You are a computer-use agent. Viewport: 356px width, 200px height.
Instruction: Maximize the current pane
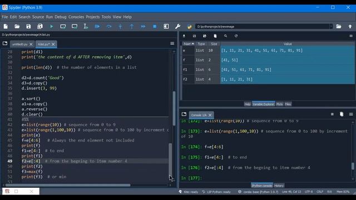tap(166, 27)
